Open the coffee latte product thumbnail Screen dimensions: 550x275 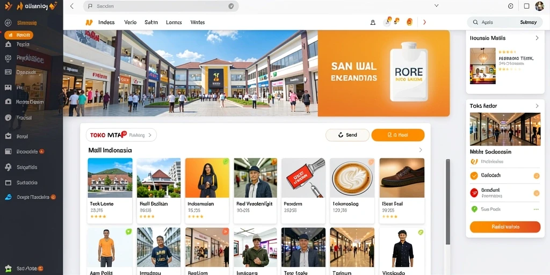pos(352,178)
